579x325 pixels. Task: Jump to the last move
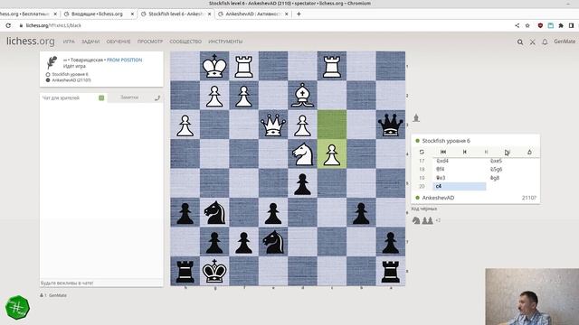pos(507,152)
